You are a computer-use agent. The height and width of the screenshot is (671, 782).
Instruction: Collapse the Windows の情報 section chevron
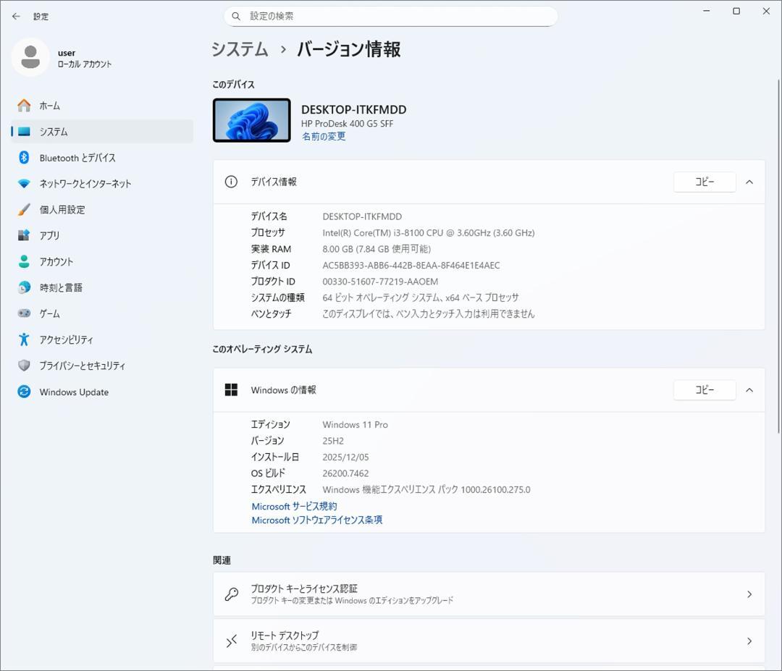tap(749, 389)
